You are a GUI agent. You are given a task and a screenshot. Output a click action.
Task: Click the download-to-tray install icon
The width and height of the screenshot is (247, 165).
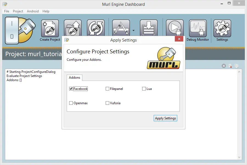tap(148, 28)
